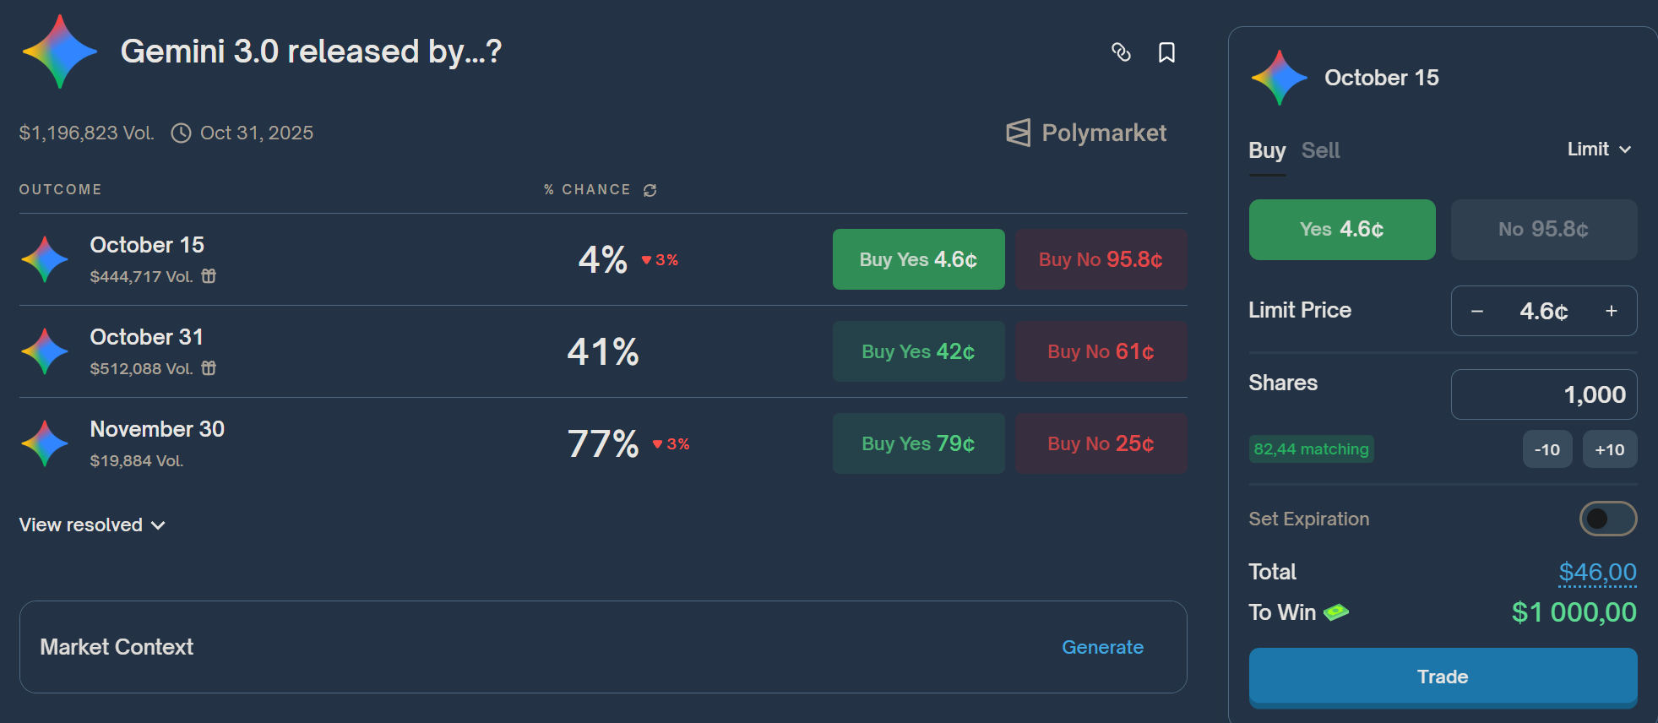Click the clock icon next to Oct 31, 2025

181,133
